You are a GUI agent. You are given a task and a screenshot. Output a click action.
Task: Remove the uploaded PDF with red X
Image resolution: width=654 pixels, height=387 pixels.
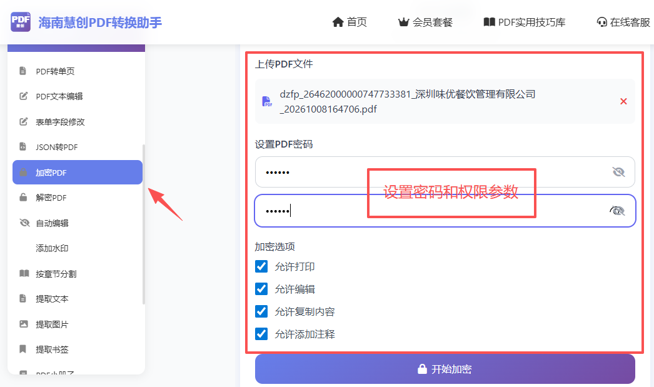623,101
